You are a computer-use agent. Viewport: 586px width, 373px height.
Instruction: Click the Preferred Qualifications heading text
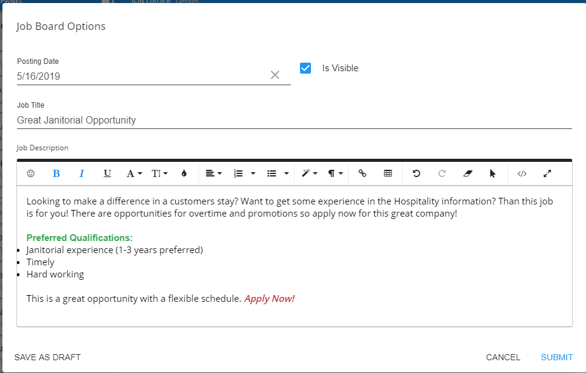click(x=80, y=238)
